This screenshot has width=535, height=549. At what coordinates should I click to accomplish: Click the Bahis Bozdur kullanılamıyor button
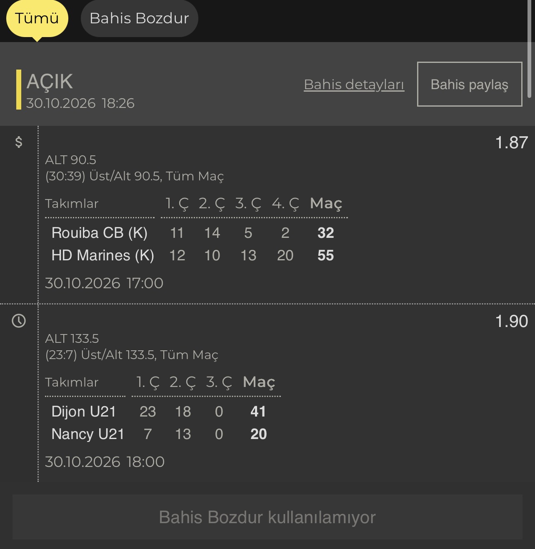click(267, 517)
